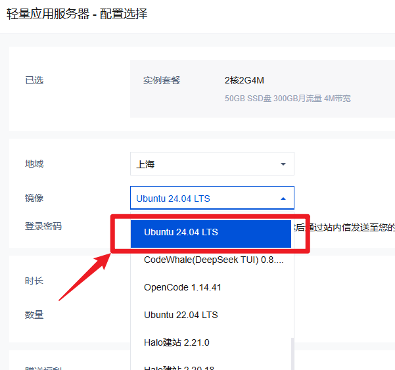395x370 pixels.
Task: Choose Halo建站 2.21.0 from dropdown list
Action: (212, 342)
